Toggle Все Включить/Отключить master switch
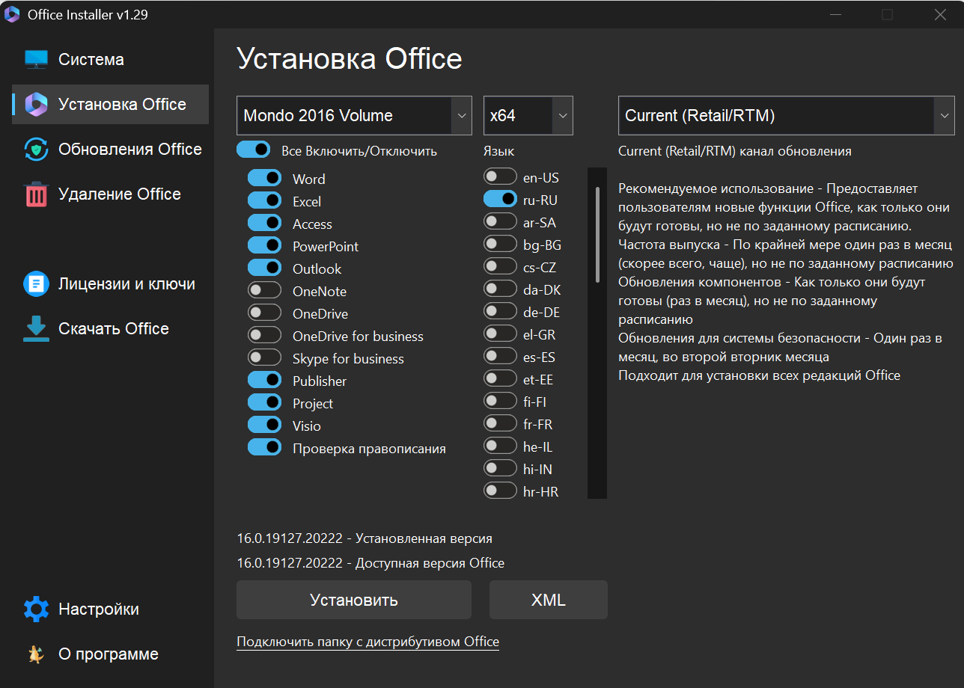This screenshot has height=688, width=964. click(x=253, y=150)
